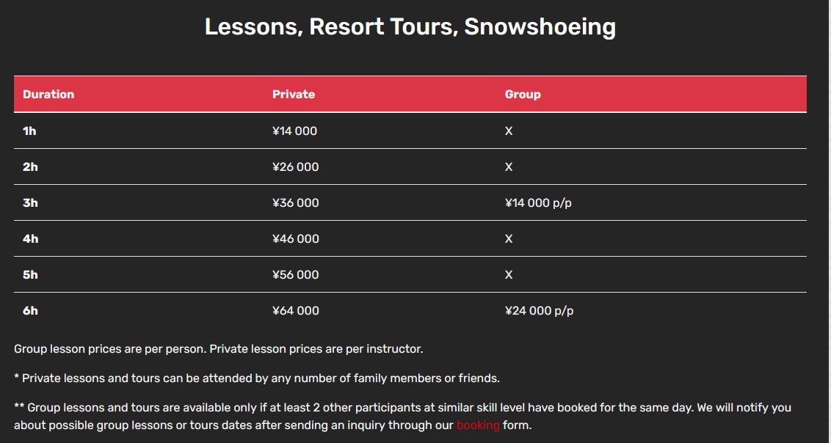
Task: Click the Private column header
Action: pyautogui.click(x=294, y=94)
